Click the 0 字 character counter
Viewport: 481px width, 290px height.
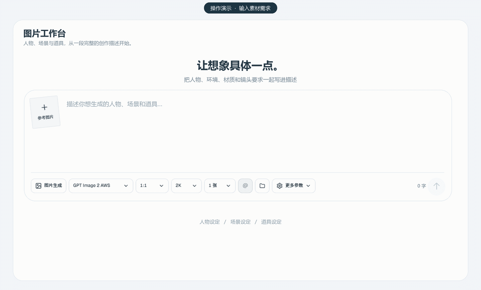pos(421,186)
